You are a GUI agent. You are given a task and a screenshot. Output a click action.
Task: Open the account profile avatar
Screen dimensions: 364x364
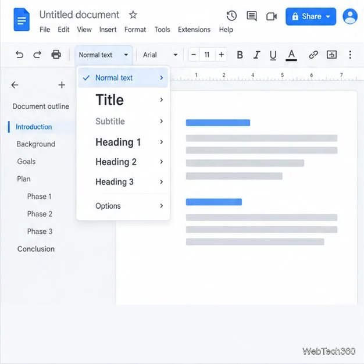tap(350, 16)
